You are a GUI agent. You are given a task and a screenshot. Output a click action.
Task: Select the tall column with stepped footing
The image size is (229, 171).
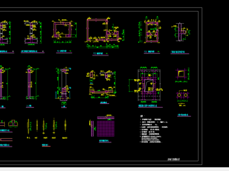tap(63, 85)
